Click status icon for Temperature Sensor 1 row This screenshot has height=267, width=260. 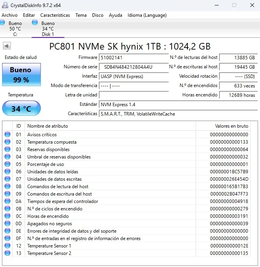(x=7, y=246)
